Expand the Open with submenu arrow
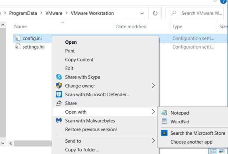The height and width of the screenshot is (154, 228). click(153, 112)
